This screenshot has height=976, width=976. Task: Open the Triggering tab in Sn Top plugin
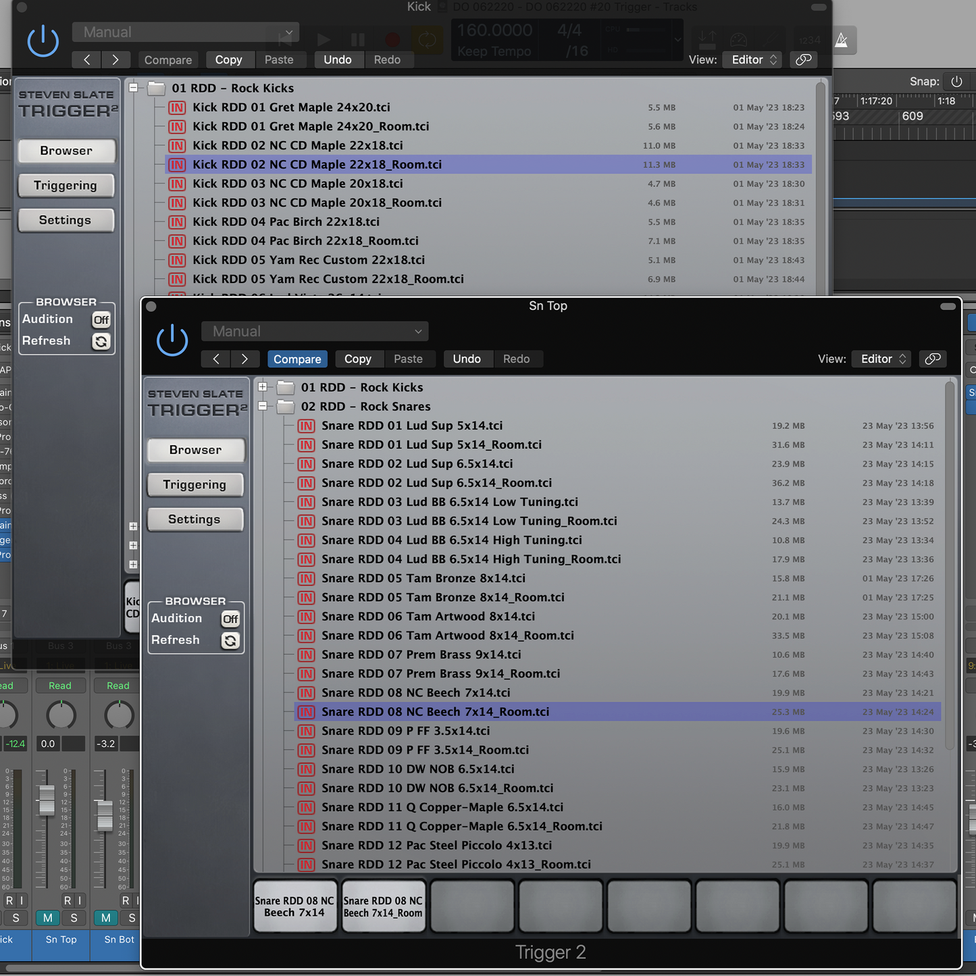point(195,484)
